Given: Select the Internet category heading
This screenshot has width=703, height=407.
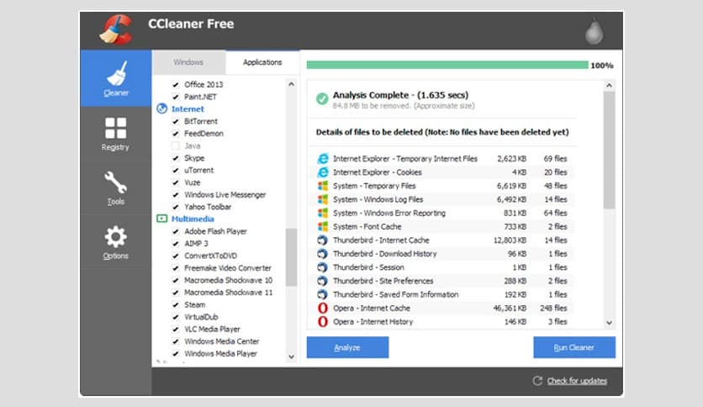Looking at the screenshot, I should point(188,109).
